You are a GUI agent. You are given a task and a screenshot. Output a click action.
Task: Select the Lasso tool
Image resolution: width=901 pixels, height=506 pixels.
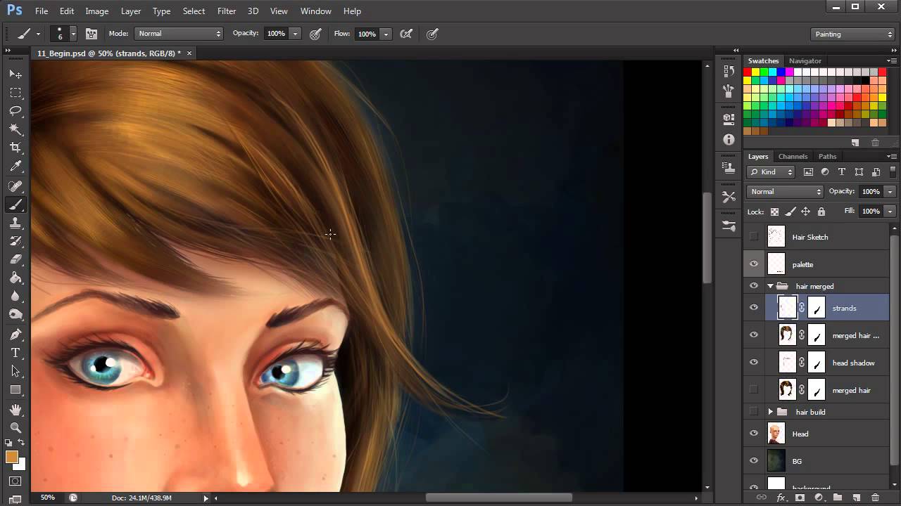[15, 111]
